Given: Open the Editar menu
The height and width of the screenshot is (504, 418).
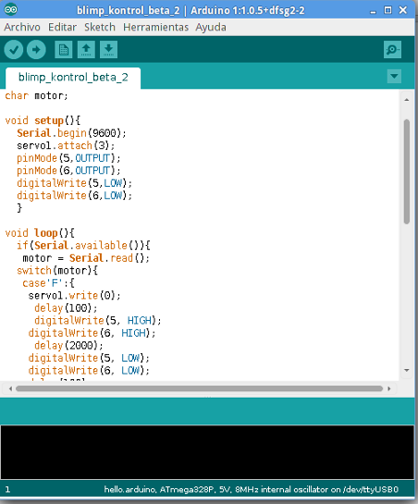Looking at the screenshot, I should [x=62, y=28].
